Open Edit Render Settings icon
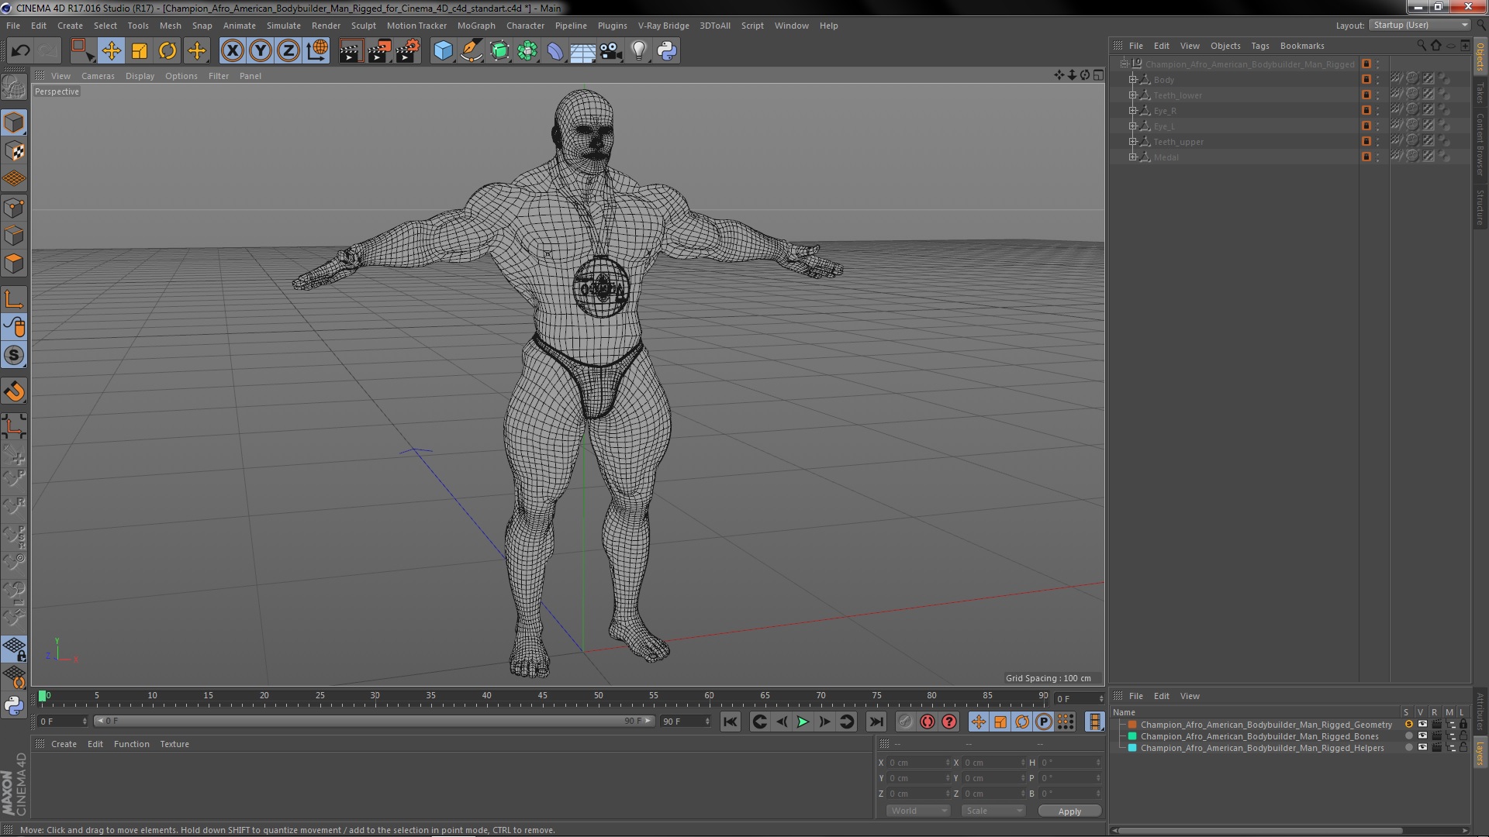This screenshot has width=1489, height=837. click(x=407, y=51)
